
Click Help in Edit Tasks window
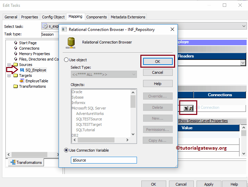coord(234,184)
